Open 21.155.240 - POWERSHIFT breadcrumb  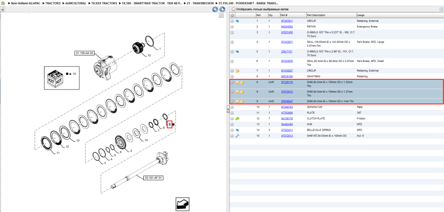pos(248,4)
